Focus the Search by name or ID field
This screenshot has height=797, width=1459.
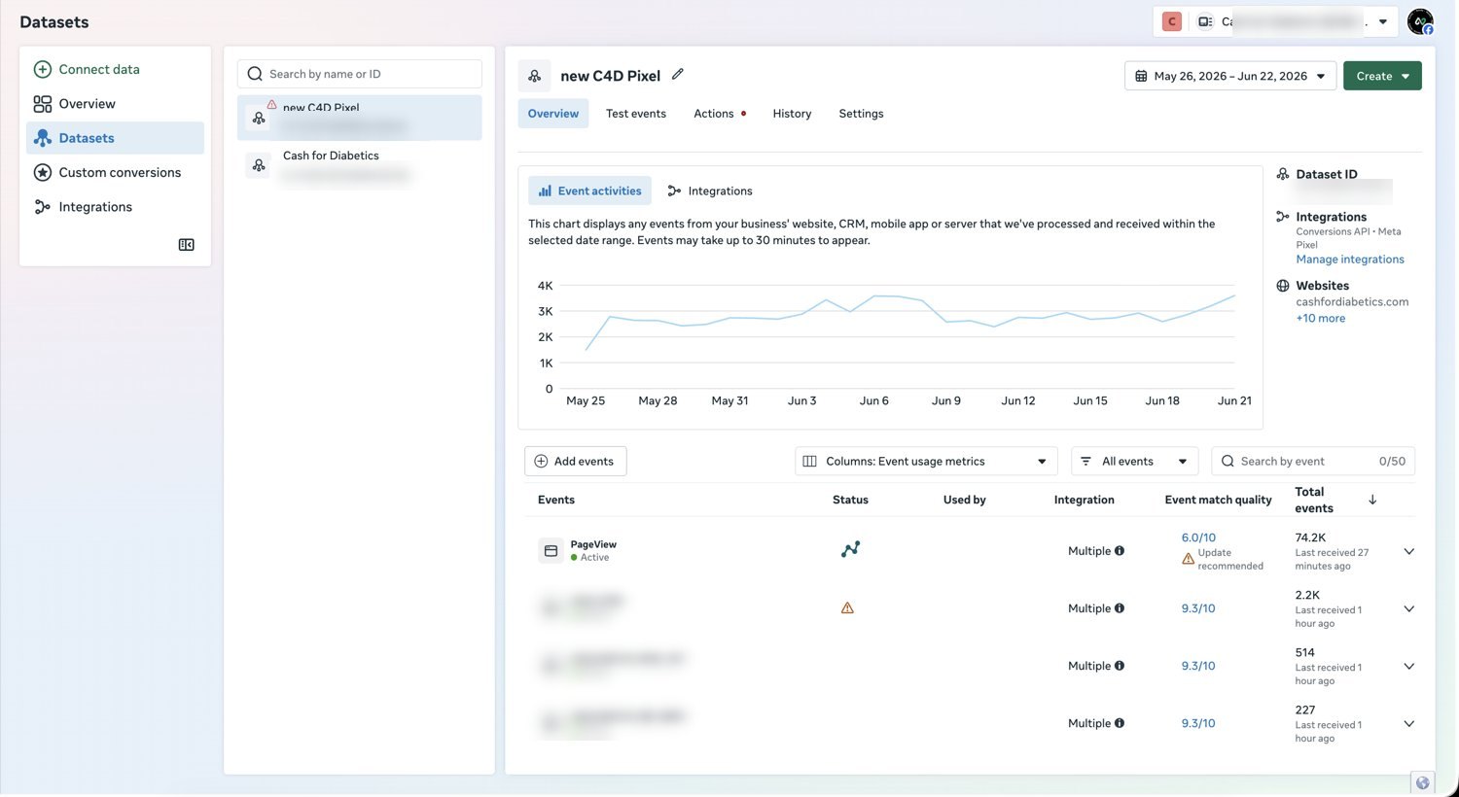click(x=359, y=74)
